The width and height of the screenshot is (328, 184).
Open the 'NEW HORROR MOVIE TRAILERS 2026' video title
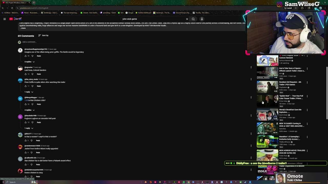click(292, 152)
